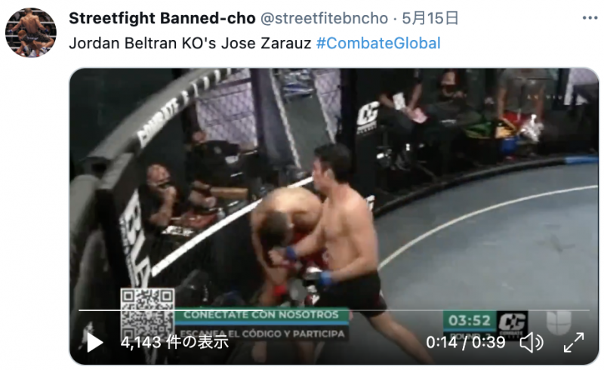Open the Streetfight Banned-cho display name

click(162, 18)
